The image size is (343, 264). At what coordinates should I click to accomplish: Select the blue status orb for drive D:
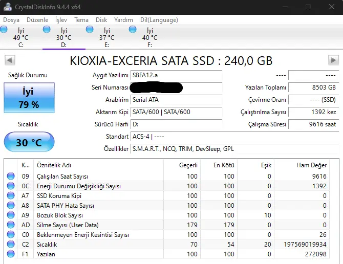(x=47, y=29)
